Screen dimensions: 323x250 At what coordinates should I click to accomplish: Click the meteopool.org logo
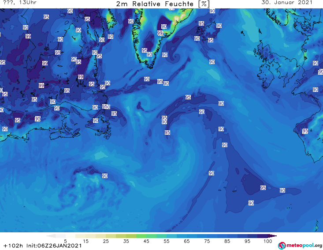pos(300,246)
